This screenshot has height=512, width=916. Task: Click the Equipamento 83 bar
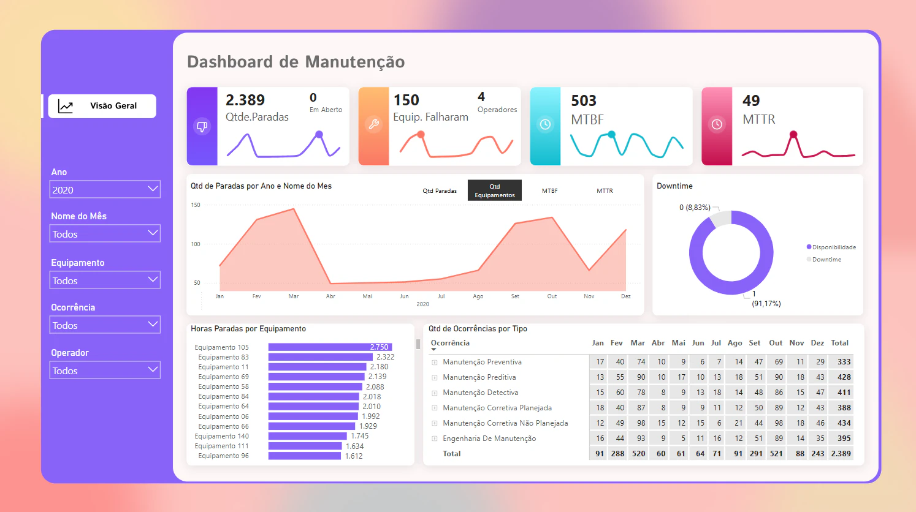click(x=321, y=357)
